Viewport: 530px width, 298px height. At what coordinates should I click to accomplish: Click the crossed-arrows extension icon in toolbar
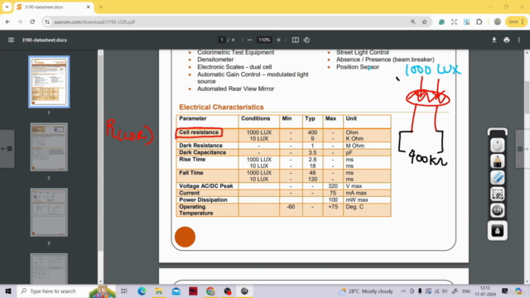tap(455, 22)
